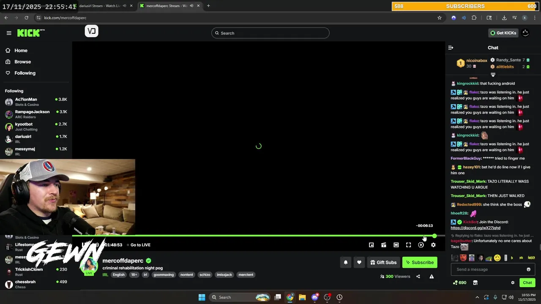The image size is (541, 304).
Task: Click the video seek bar handle
Action: (434, 236)
